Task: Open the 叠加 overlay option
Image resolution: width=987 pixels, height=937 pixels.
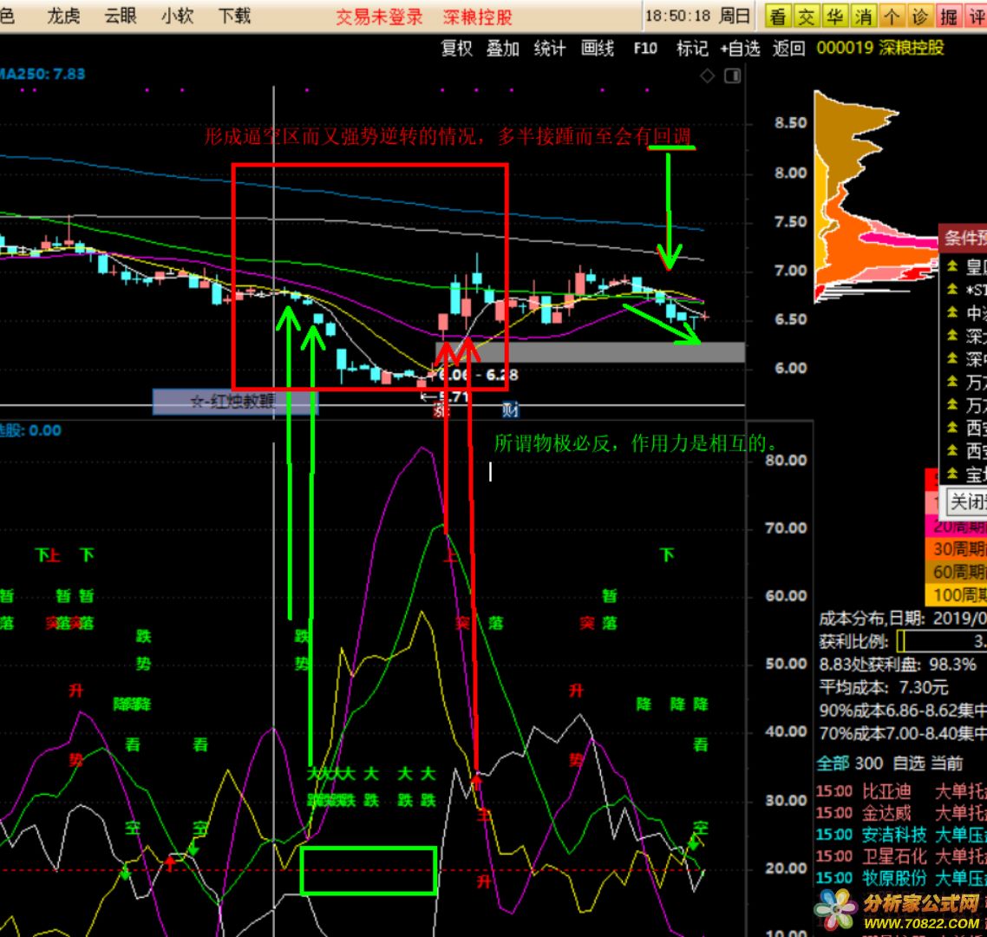Action: [502, 49]
